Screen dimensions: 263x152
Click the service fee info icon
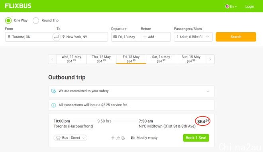pos(53,105)
